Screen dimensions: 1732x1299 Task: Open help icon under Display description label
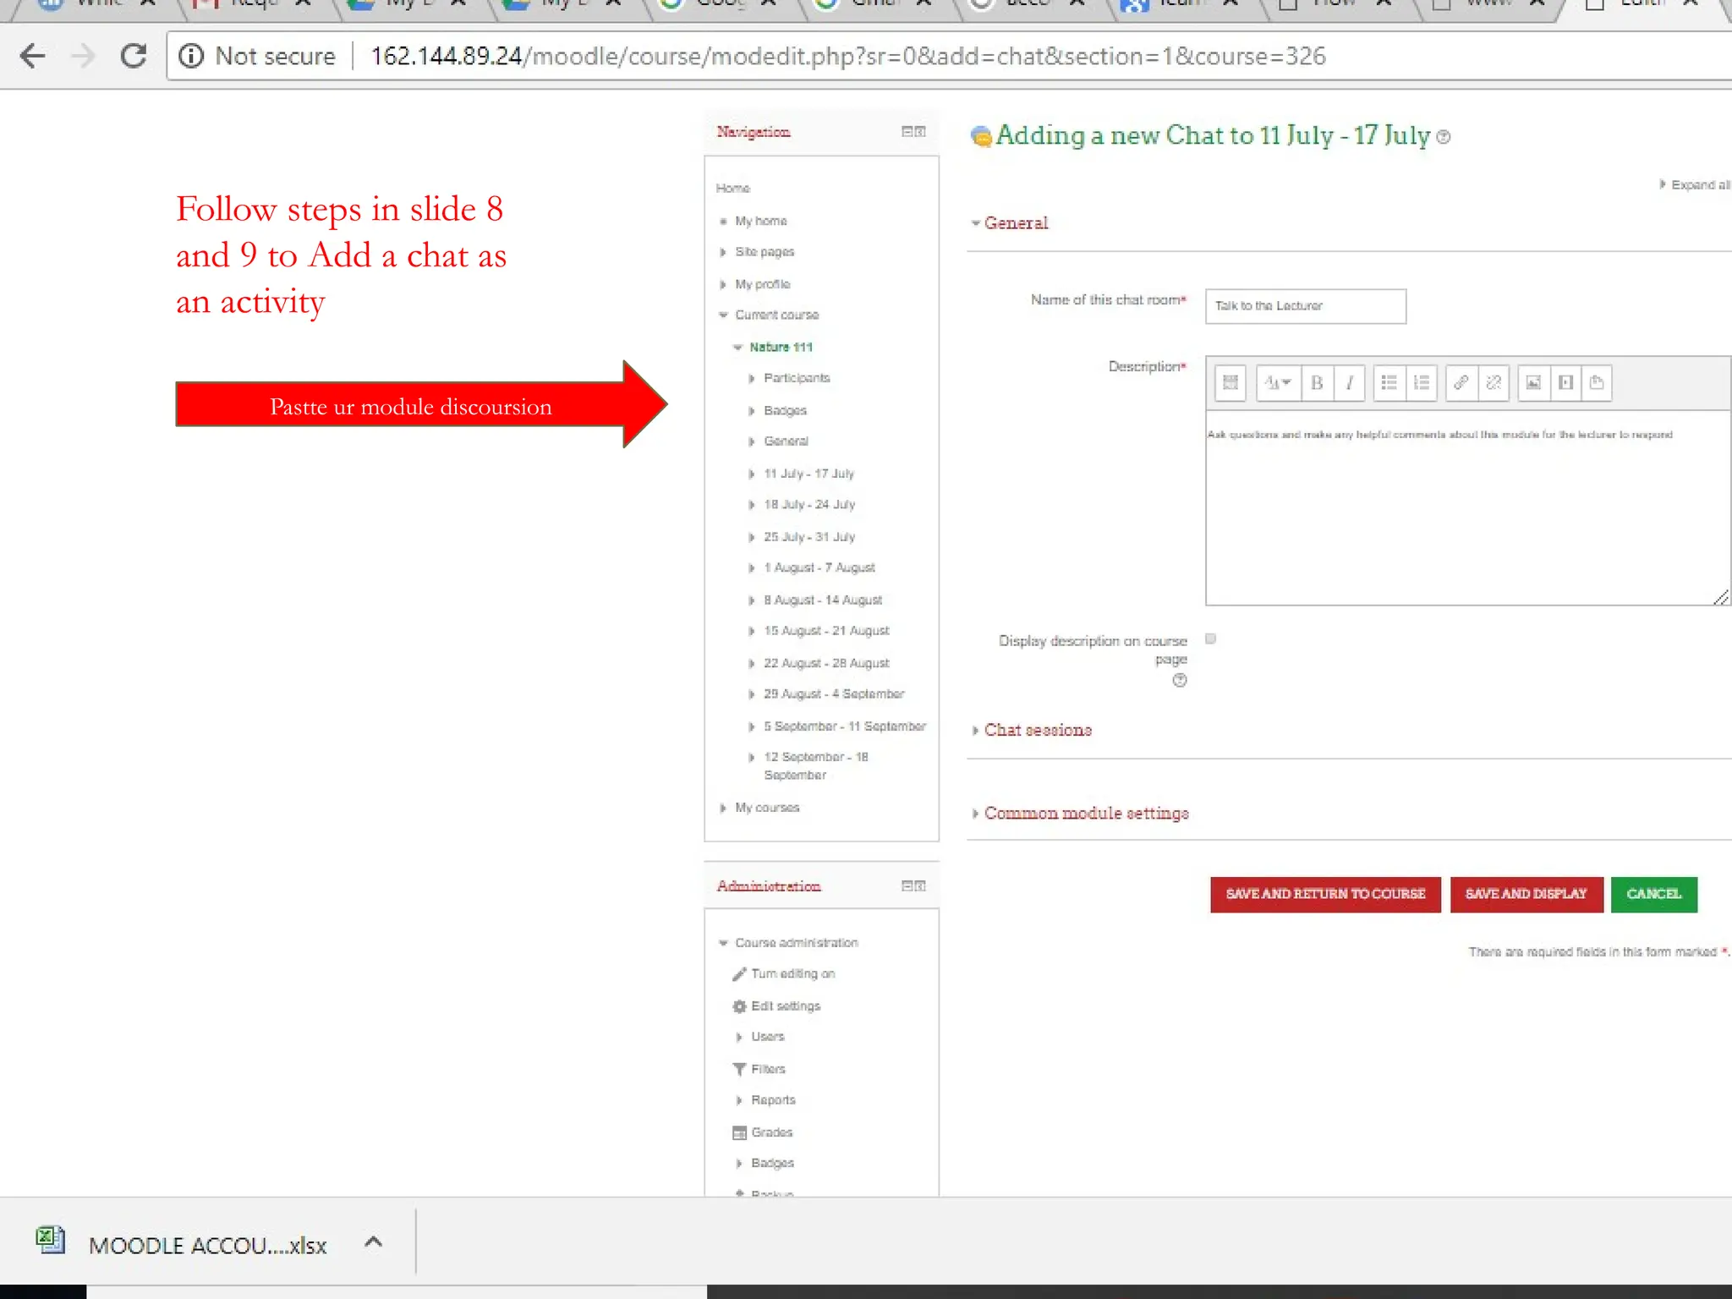[x=1180, y=681]
